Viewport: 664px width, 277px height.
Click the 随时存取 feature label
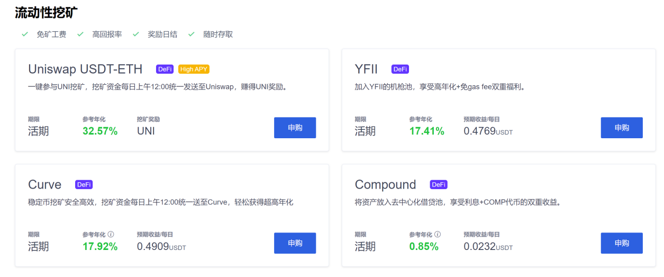[218, 34]
